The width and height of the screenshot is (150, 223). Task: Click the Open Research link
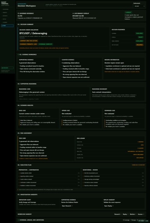[67, 206]
